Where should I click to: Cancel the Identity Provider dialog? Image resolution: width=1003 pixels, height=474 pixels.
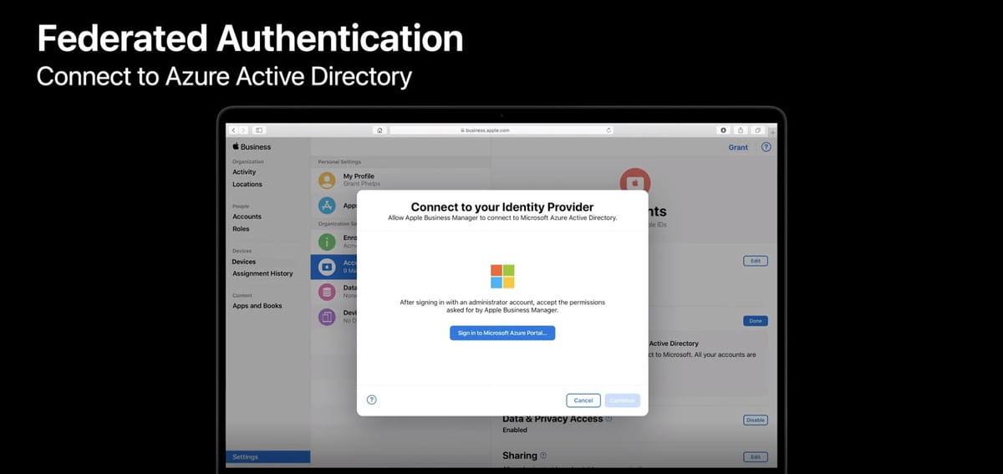[x=583, y=400]
